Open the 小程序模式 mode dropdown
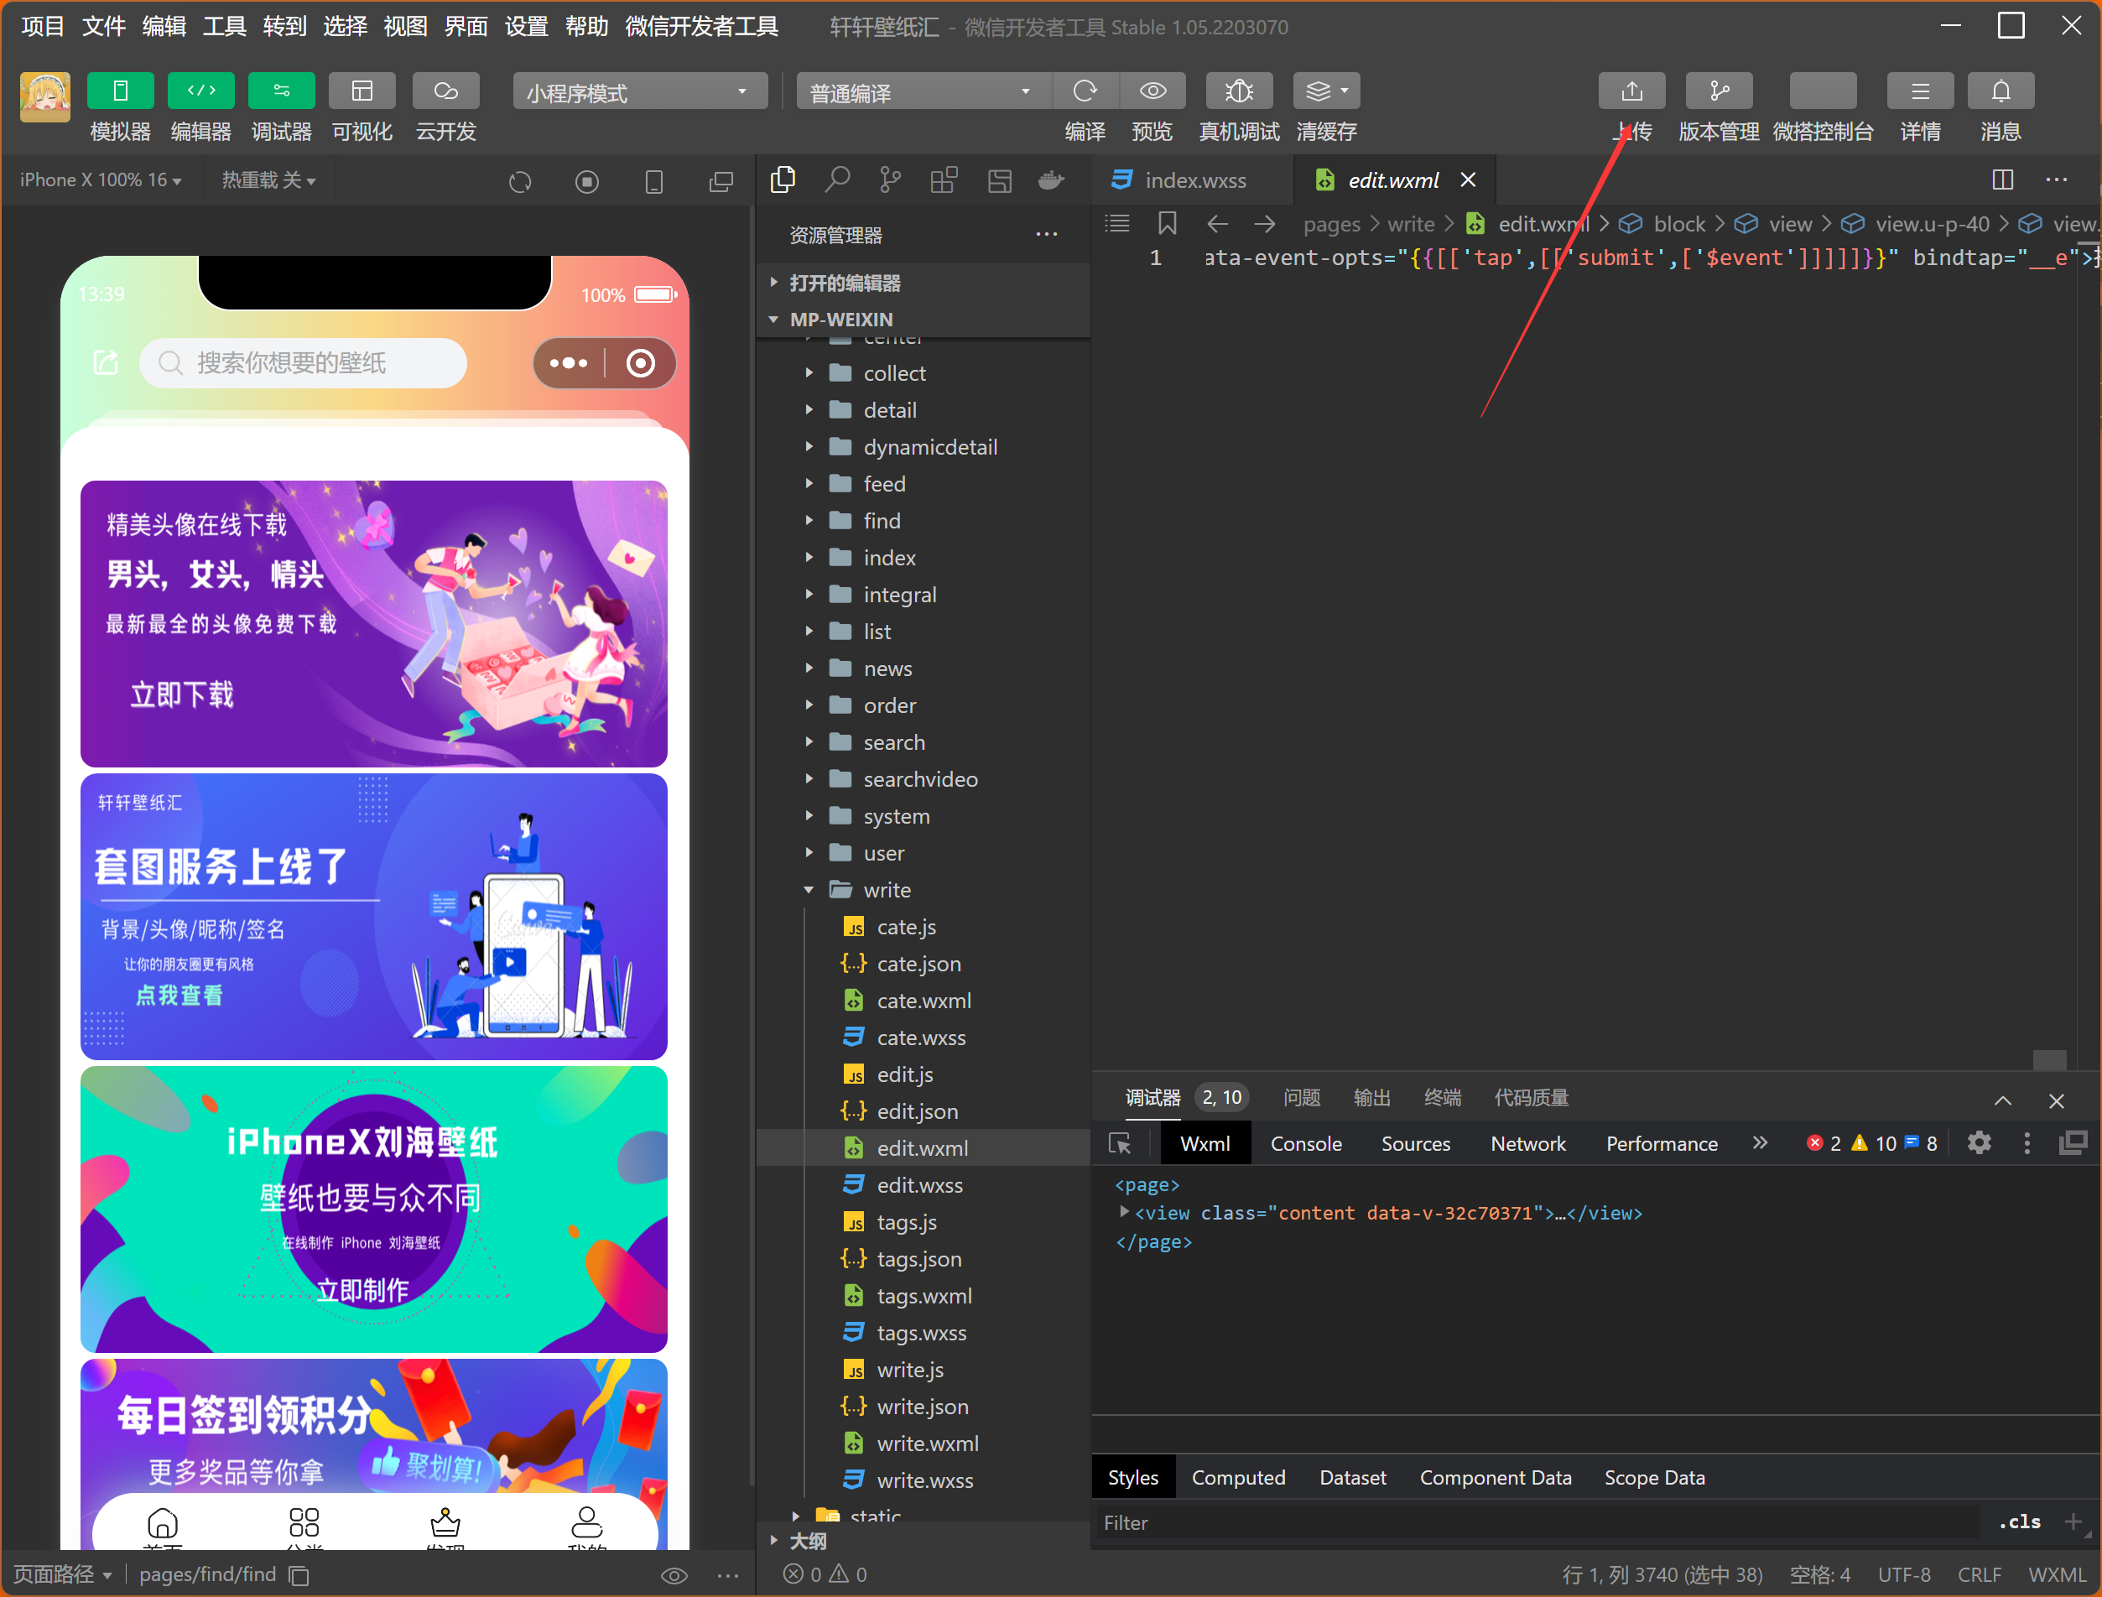 [x=640, y=92]
